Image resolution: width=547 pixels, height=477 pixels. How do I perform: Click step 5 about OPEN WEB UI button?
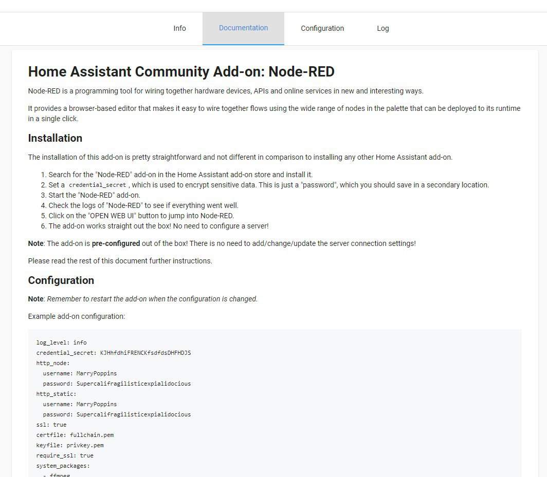pyautogui.click(x=141, y=216)
